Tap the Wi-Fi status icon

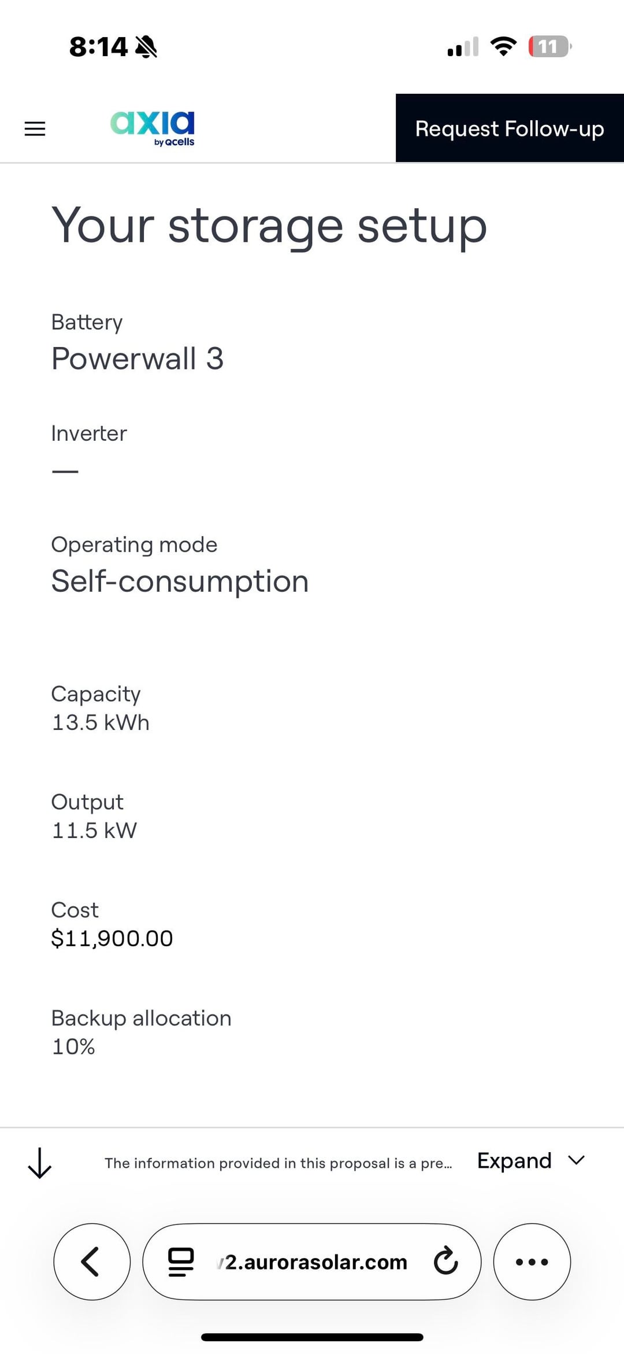tap(503, 46)
